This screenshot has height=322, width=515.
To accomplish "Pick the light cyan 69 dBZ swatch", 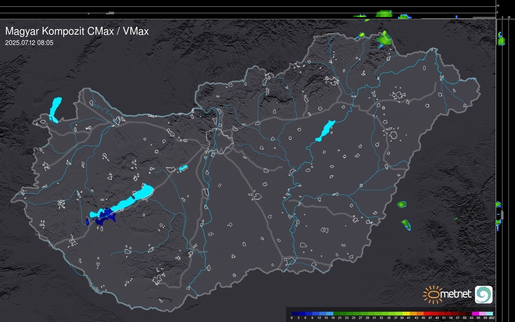I will pos(489,313).
